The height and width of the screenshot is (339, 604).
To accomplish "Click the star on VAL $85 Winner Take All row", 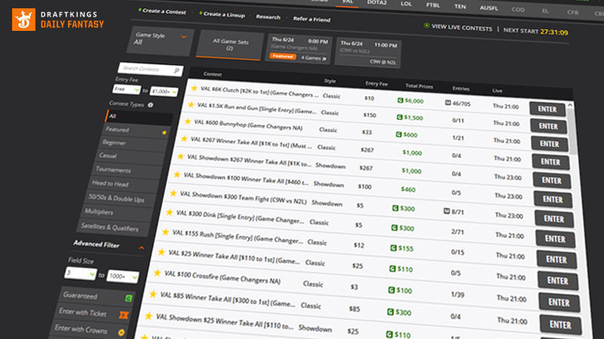I will 153,294.
